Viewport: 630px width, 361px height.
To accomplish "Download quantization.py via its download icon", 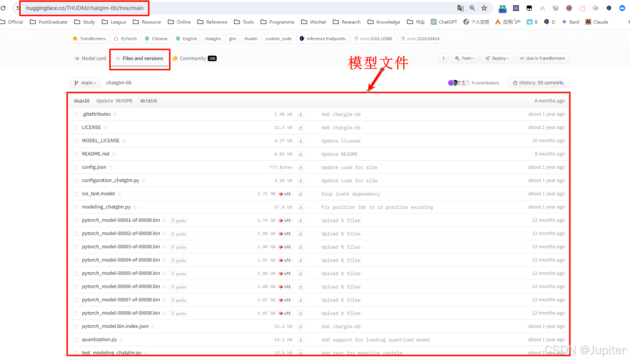I will pos(301,340).
